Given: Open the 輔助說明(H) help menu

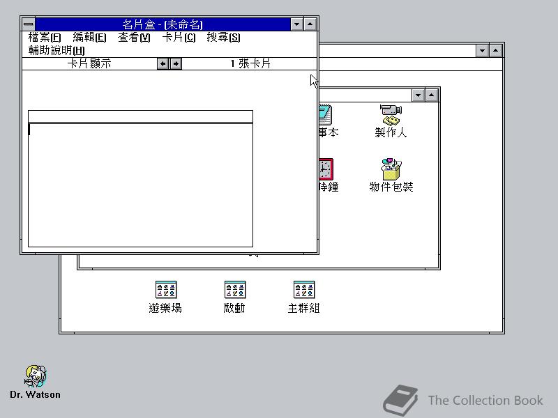Looking at the screenshot, I should click(56, 50).
